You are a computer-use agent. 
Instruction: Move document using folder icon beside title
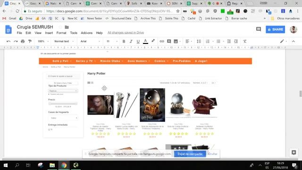(x=67, y=27)
